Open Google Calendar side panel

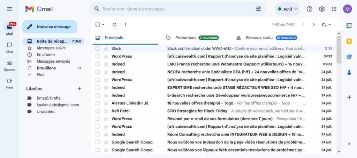click(x=349, y=26)
